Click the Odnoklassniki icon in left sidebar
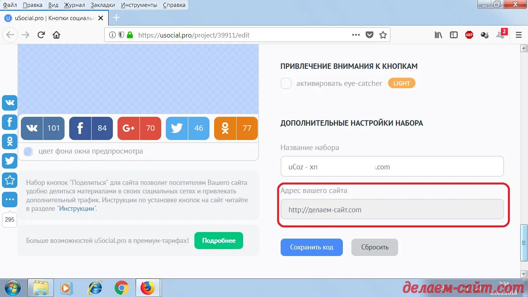 (10, 142)
